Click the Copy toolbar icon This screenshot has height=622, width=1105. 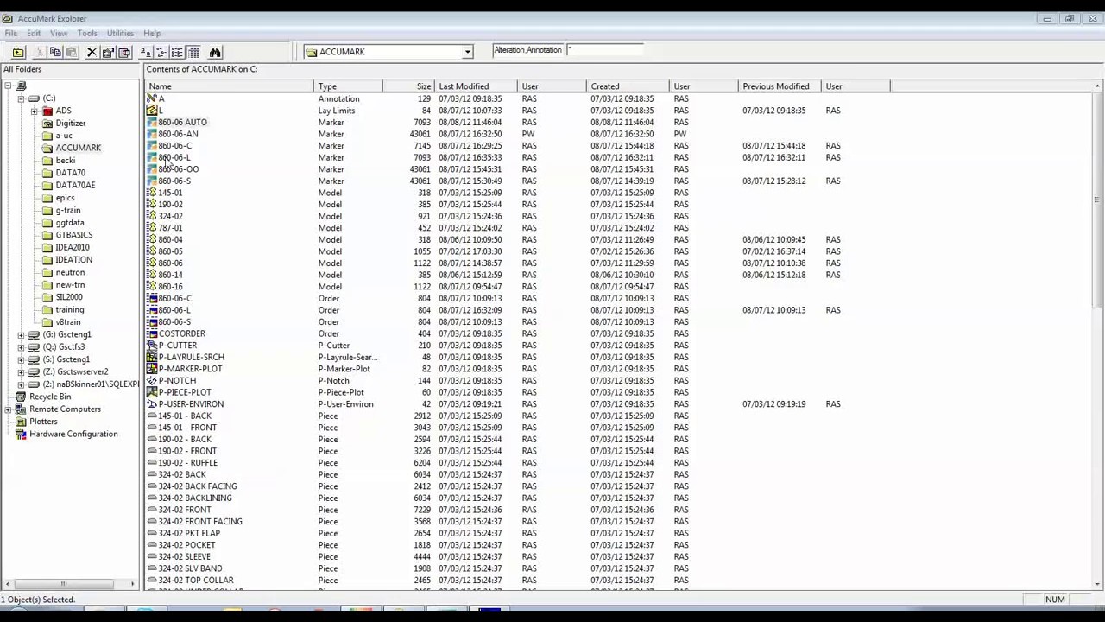tap(55, 53)
